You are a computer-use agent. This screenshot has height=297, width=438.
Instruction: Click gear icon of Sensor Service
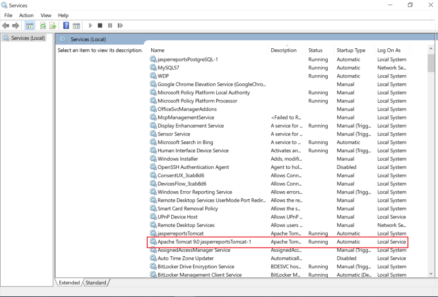coord(153,134)
